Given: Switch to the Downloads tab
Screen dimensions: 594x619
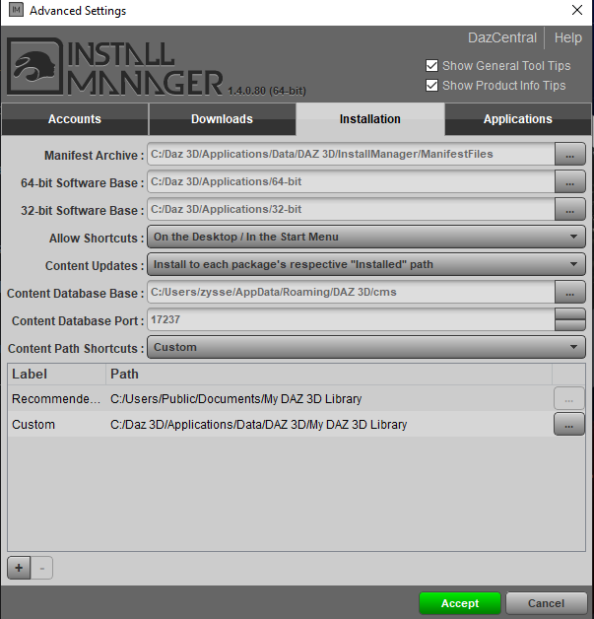Looking at the screenshot, I should [x=222, y=119].
